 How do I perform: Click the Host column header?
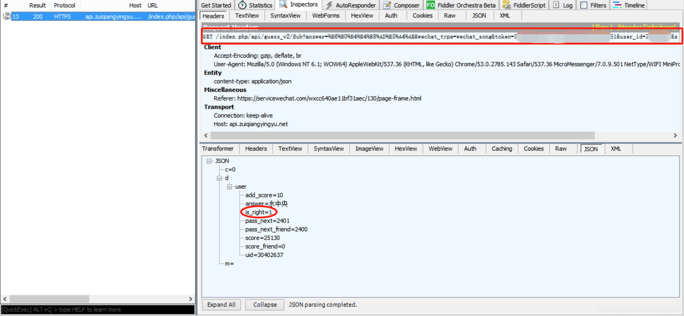(113, 5)
